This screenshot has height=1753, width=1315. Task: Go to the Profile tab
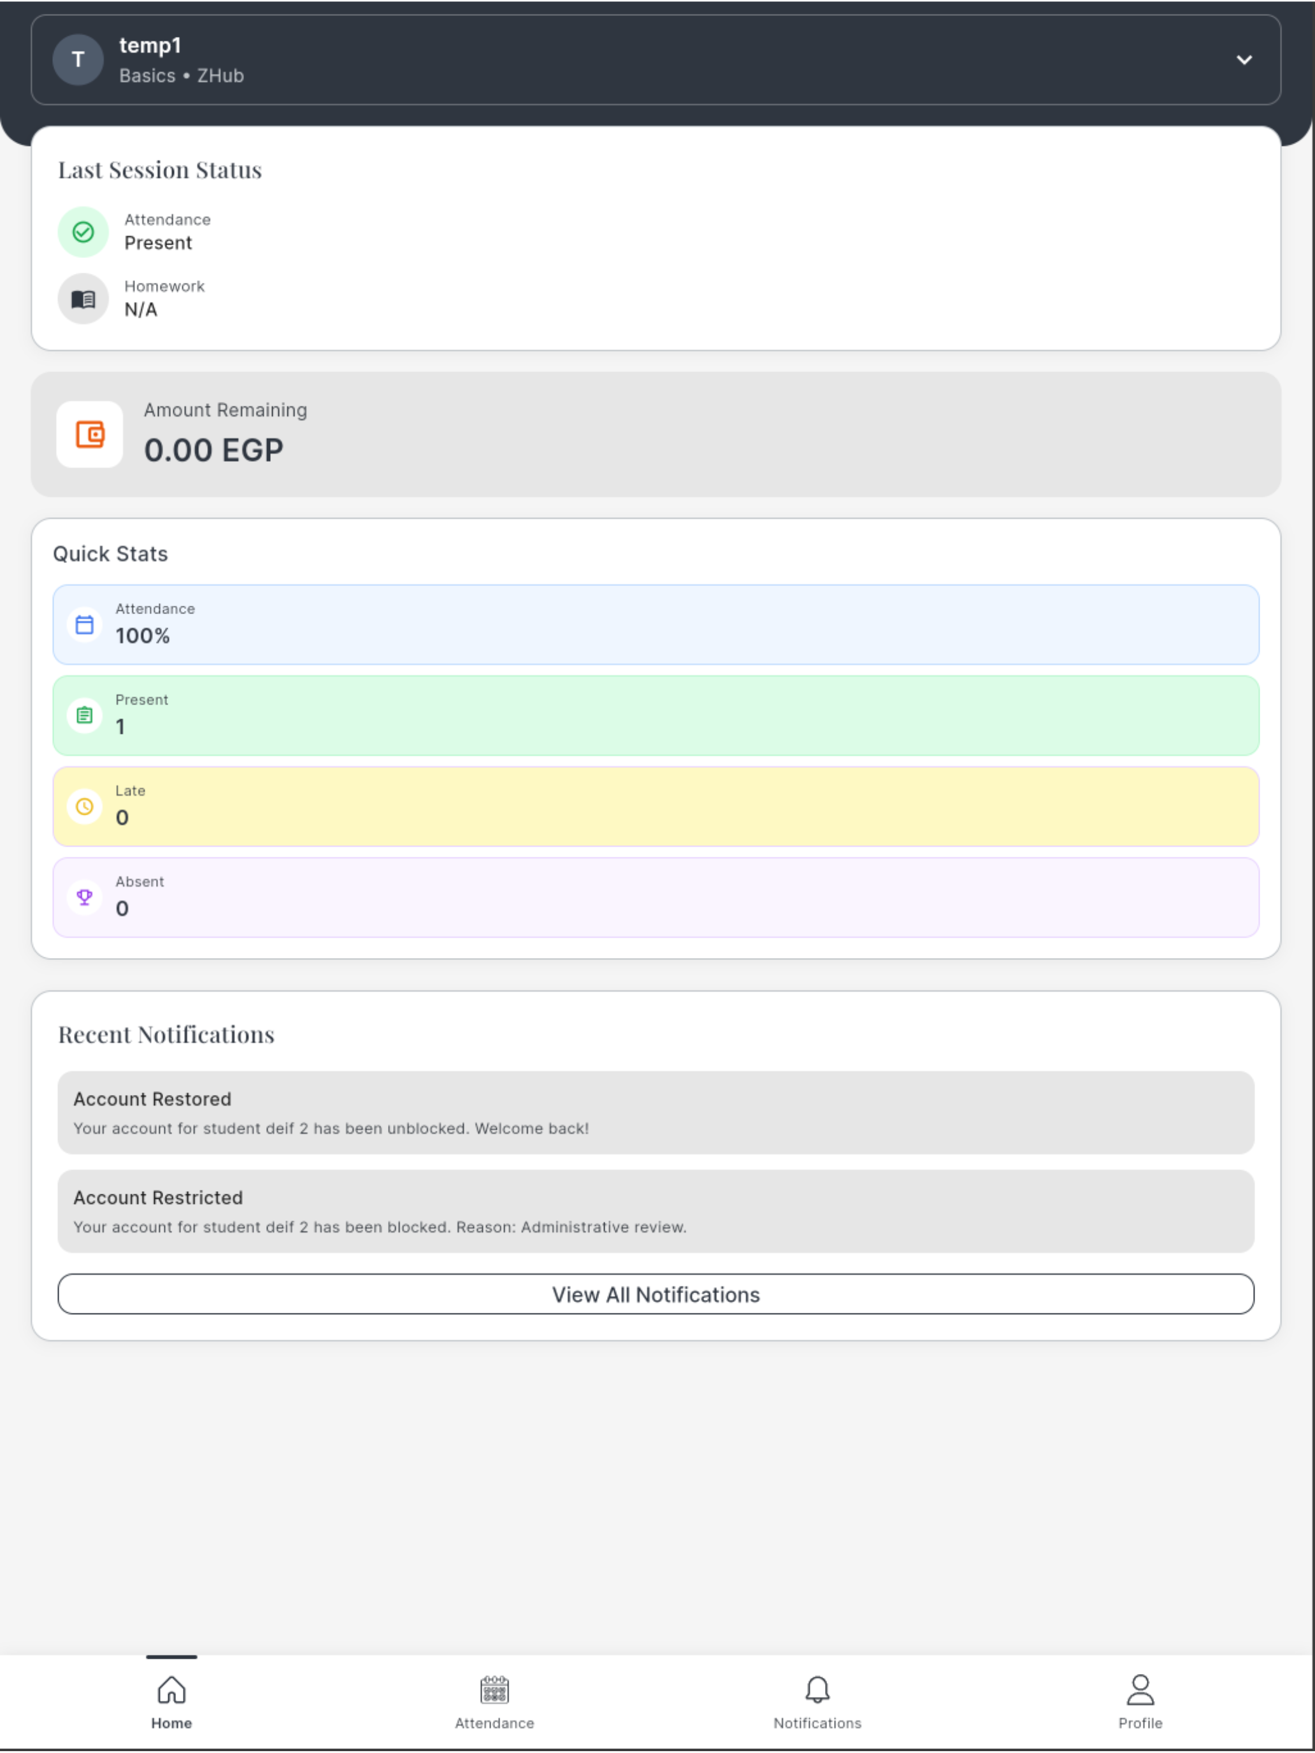[x=1140, y=1702]
